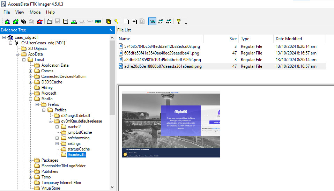Open the File menu
The height and width of the screenshot is (191, 334).
click(7, 12)
